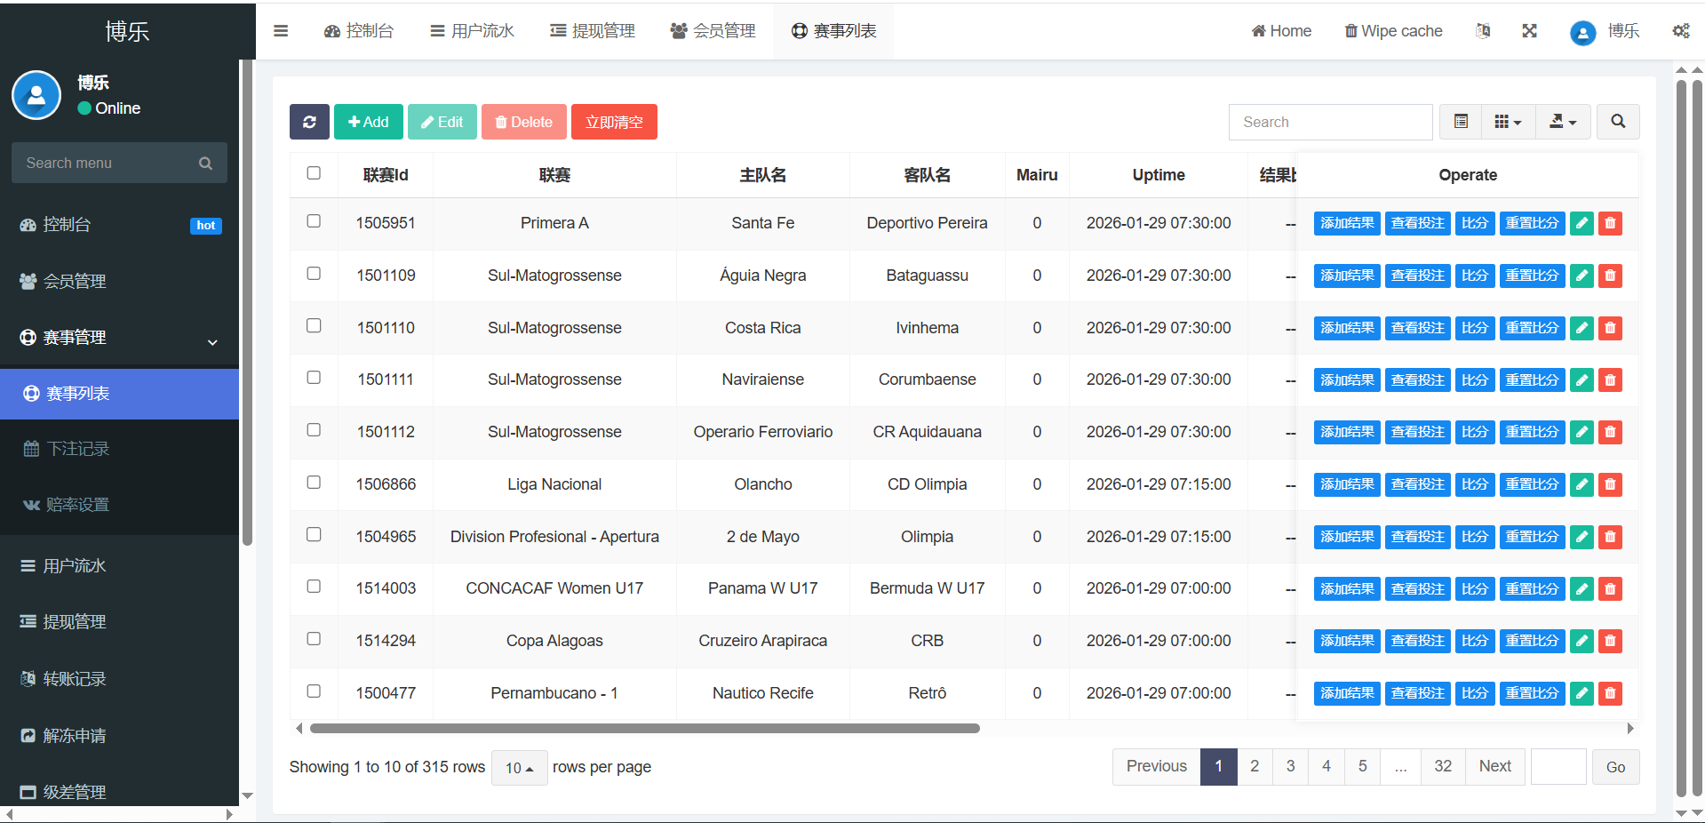Click green edit pencil for Primera A row

click(x=1582, y=223)
